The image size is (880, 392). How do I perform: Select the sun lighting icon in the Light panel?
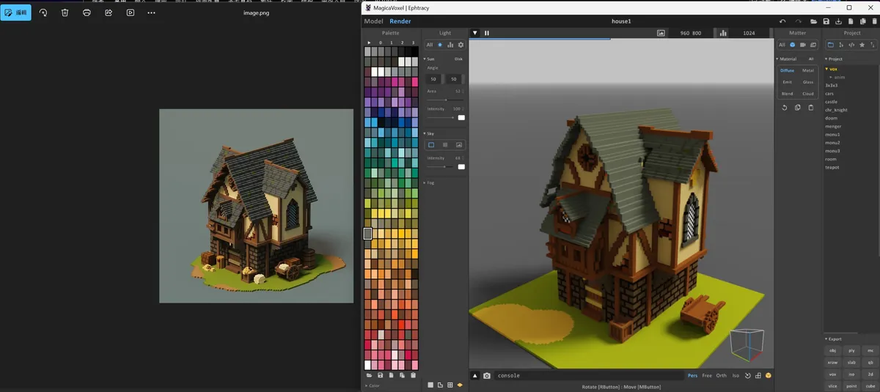point(440,45)
